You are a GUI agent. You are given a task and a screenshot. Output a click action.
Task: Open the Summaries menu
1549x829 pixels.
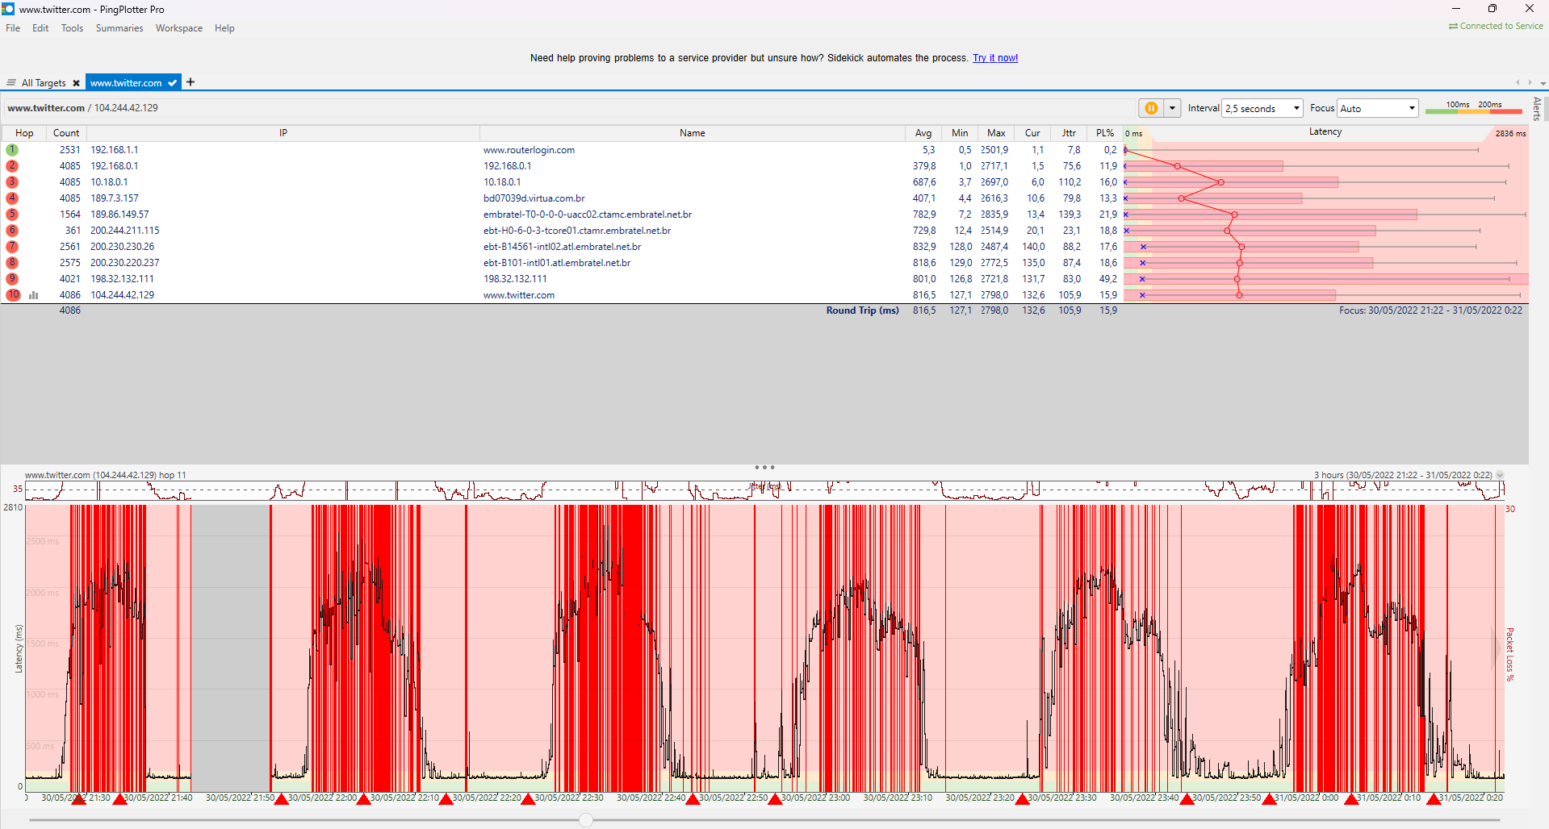(x=119, y=28)
